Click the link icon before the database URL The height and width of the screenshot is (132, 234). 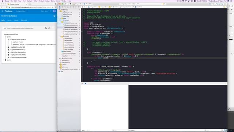point(5,28)
